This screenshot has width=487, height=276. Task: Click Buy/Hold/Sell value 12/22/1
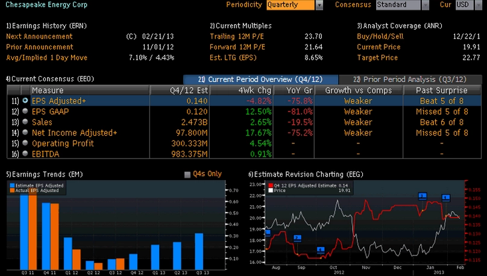pos(467,36)
